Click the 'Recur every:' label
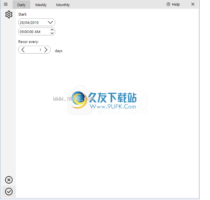 (29, 42)
